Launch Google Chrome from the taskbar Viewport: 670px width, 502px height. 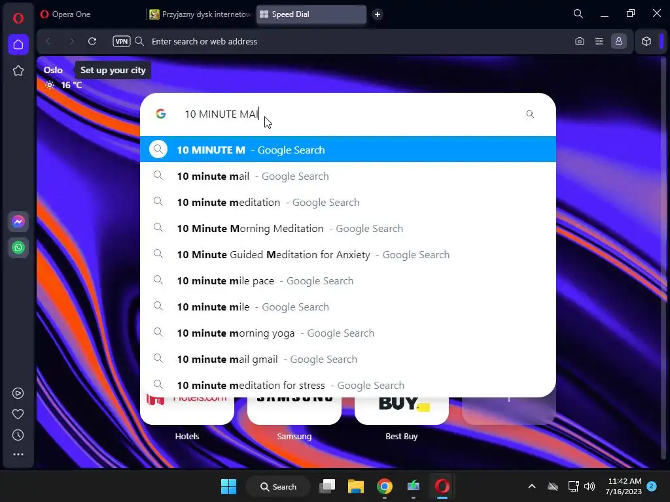coord(385,486)
